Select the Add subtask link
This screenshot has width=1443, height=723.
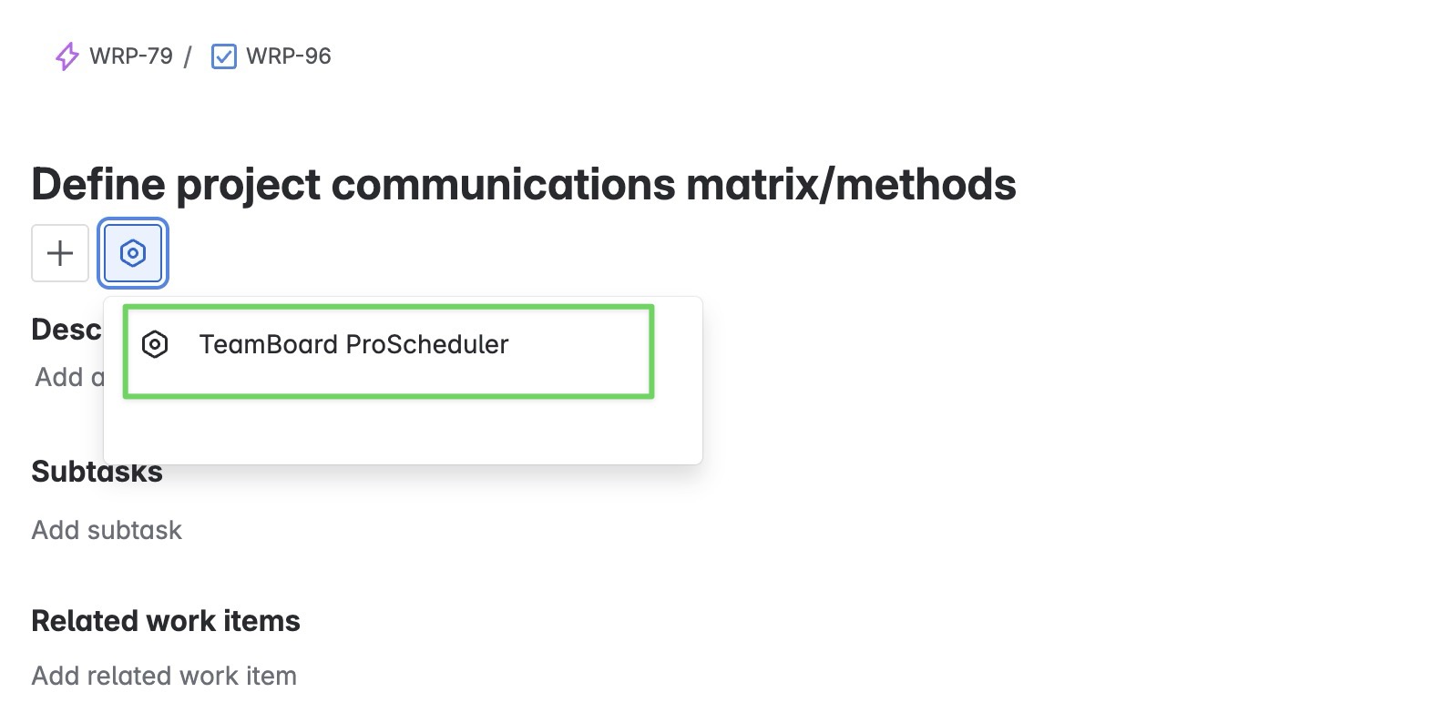[x=107, y=530]
